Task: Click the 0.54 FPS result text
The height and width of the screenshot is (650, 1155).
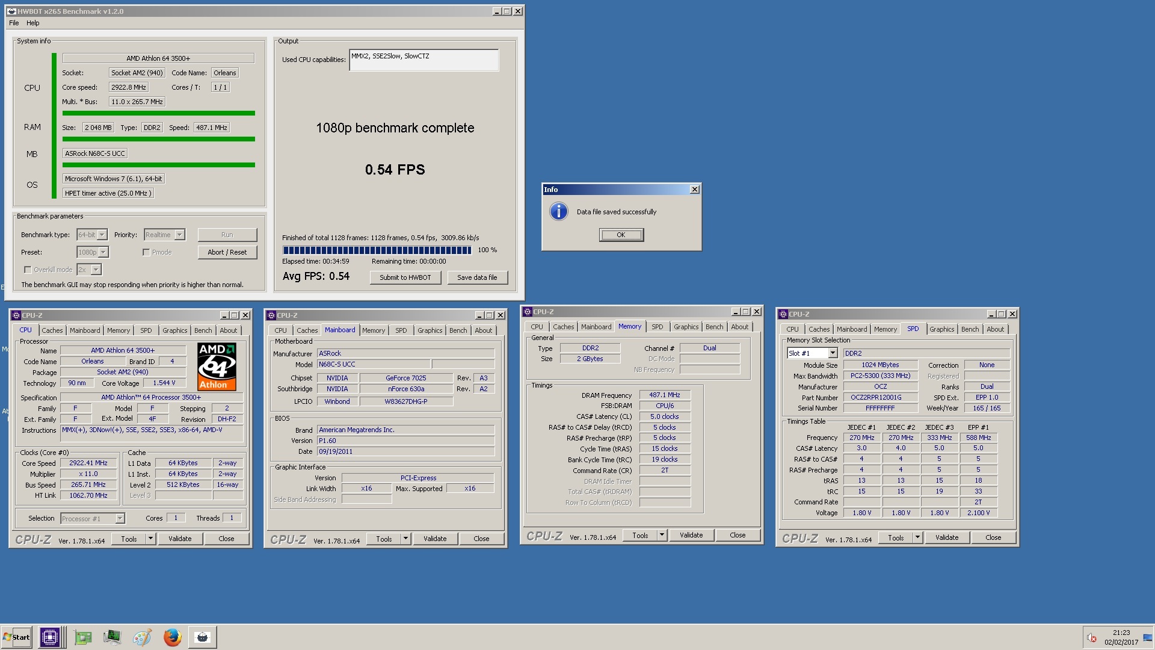Action: click(395, 170)
